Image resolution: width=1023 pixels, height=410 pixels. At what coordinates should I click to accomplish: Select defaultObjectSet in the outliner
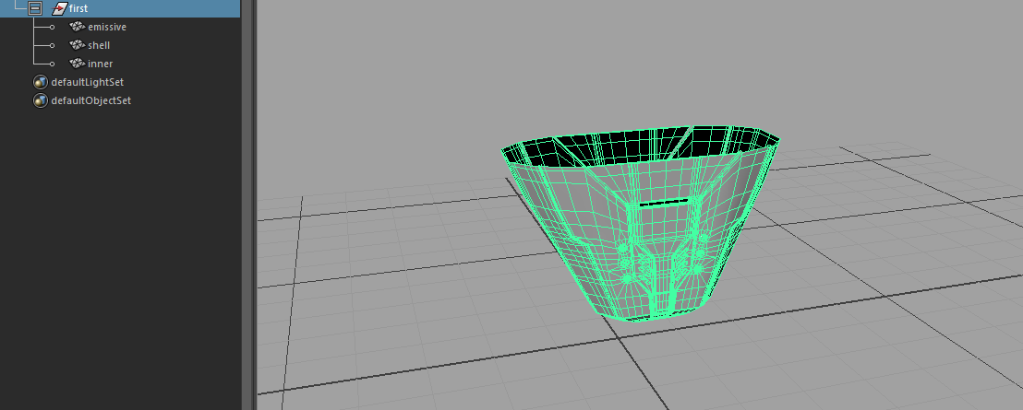91,100
